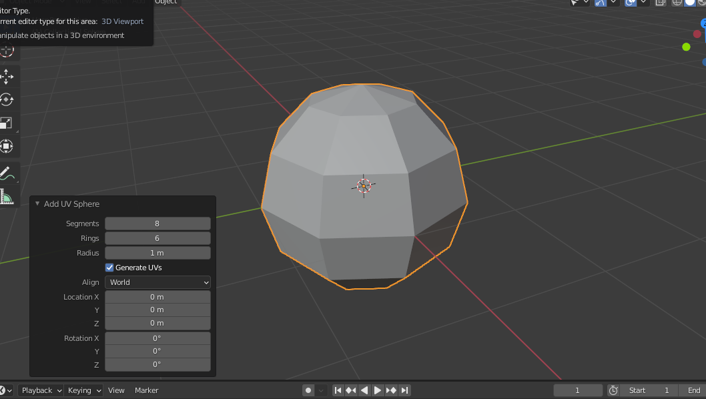Click the red X axis gizmo dot

(x=697, y=34)
